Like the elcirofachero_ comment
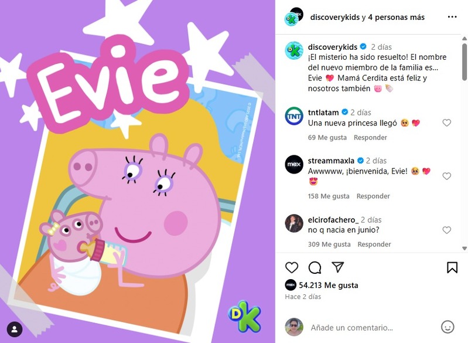Image resolution: width=468 pixels, height=343 pixels. [x=446, y=230]
